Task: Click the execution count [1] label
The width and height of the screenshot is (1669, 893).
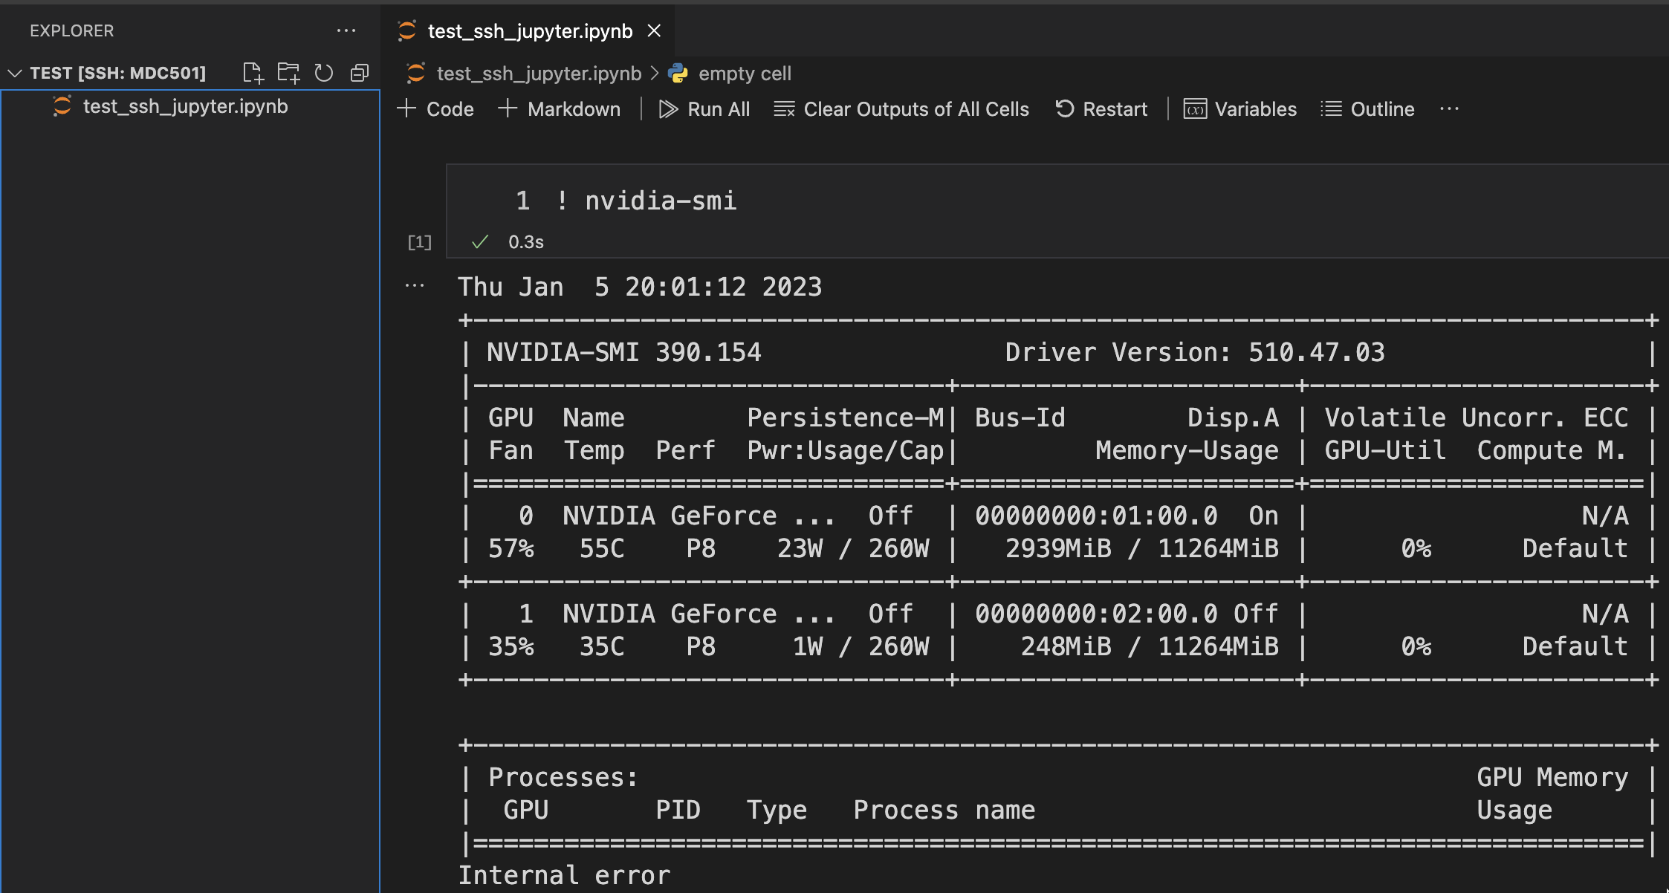Action: click(x=420, y=242)
